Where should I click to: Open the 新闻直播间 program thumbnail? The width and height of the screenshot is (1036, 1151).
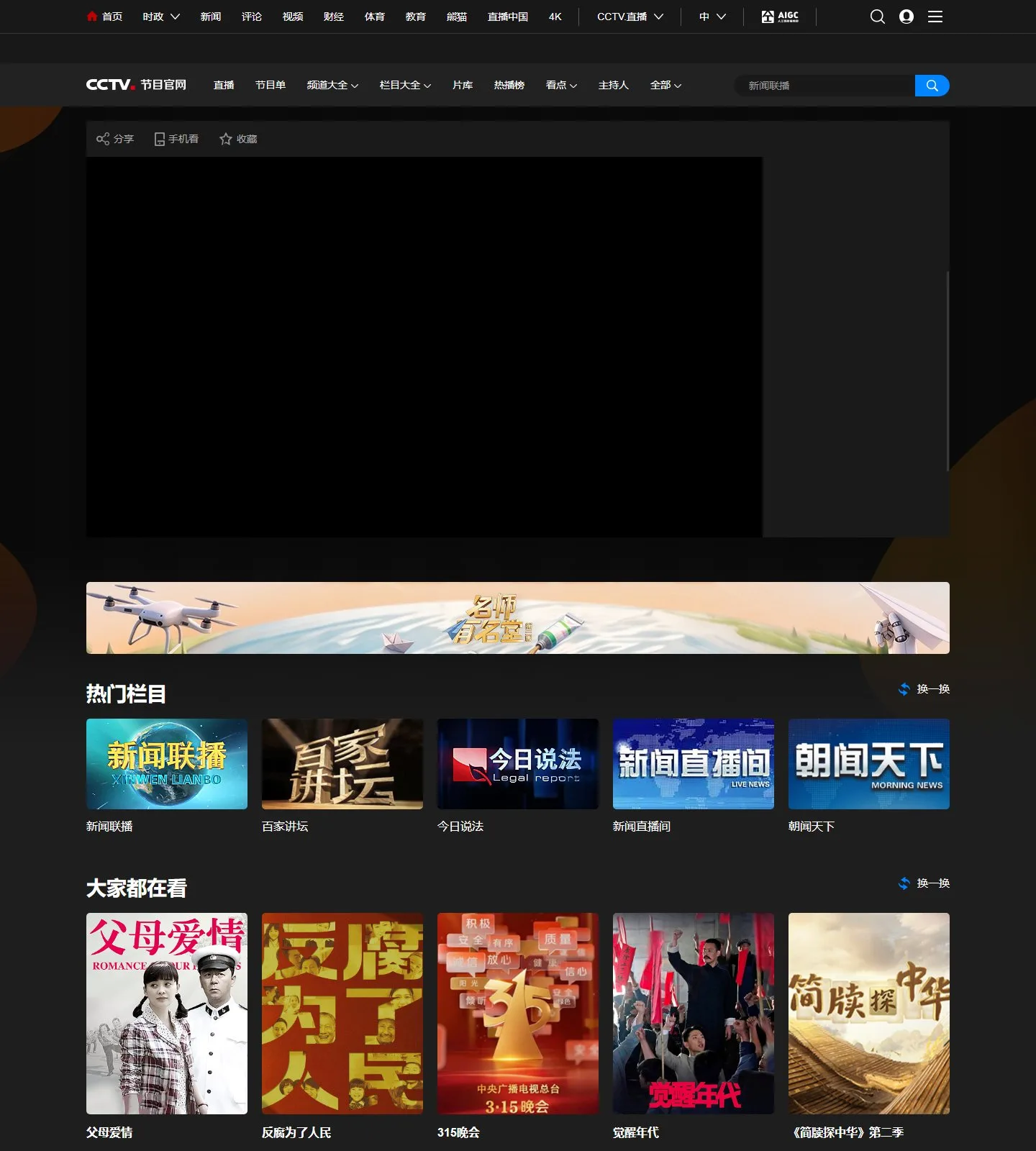tap(694, 764)
